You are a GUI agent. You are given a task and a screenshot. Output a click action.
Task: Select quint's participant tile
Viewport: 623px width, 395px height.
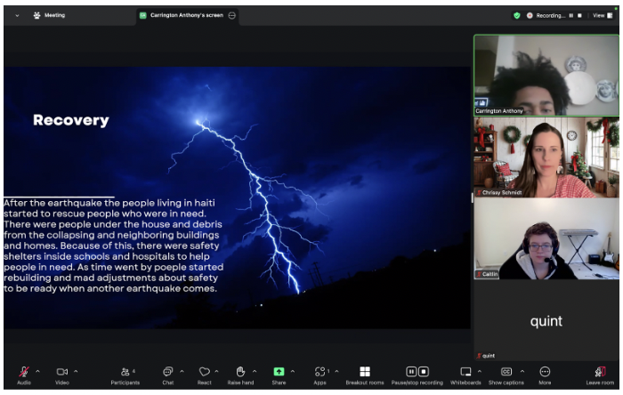click(546, 320)
